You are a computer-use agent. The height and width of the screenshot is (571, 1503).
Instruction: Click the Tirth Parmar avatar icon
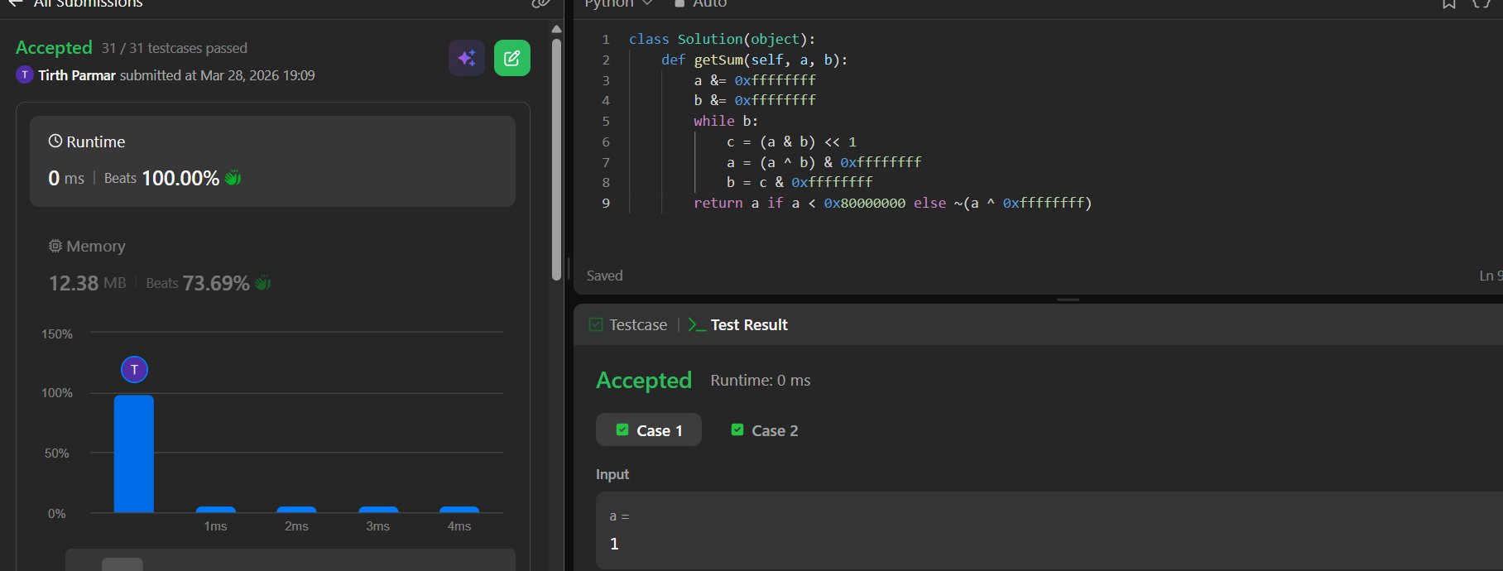25,75
